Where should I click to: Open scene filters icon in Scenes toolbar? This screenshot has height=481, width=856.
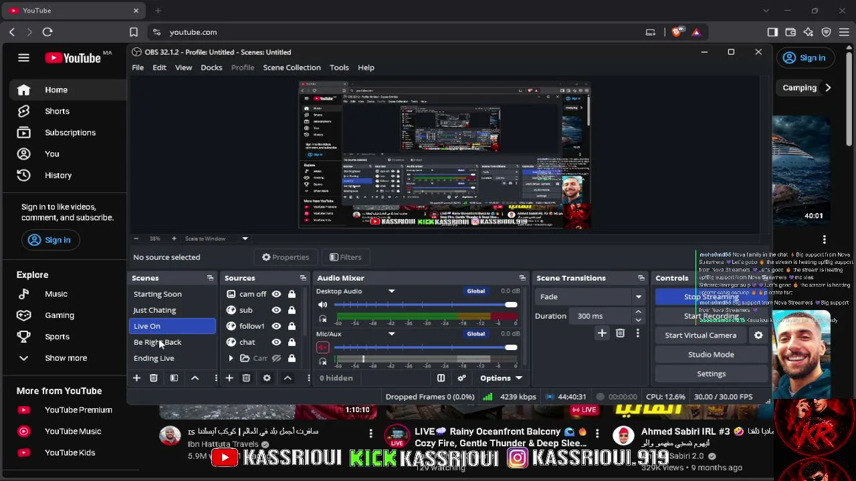(x=174, y=378)
